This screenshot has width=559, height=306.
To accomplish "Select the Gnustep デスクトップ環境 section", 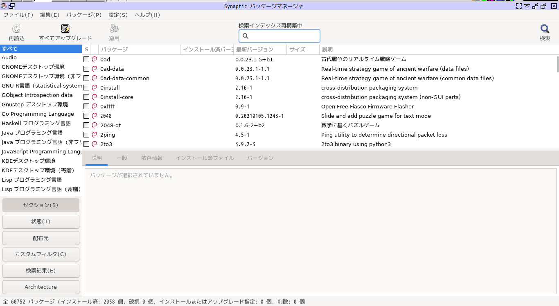I will pos(41,105).
